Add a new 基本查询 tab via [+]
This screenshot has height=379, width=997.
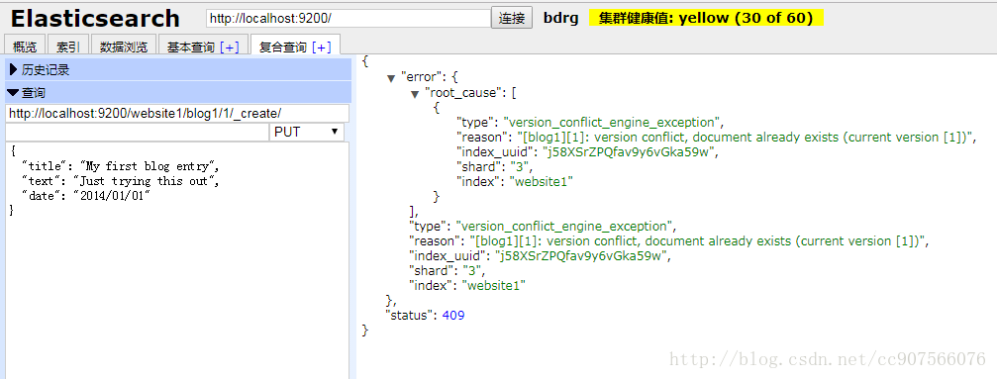[230, 47]
